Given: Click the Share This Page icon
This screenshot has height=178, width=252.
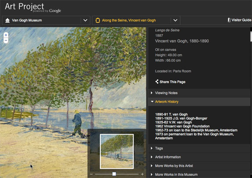Looking at the screenshot, I should (x=157, y=82).
